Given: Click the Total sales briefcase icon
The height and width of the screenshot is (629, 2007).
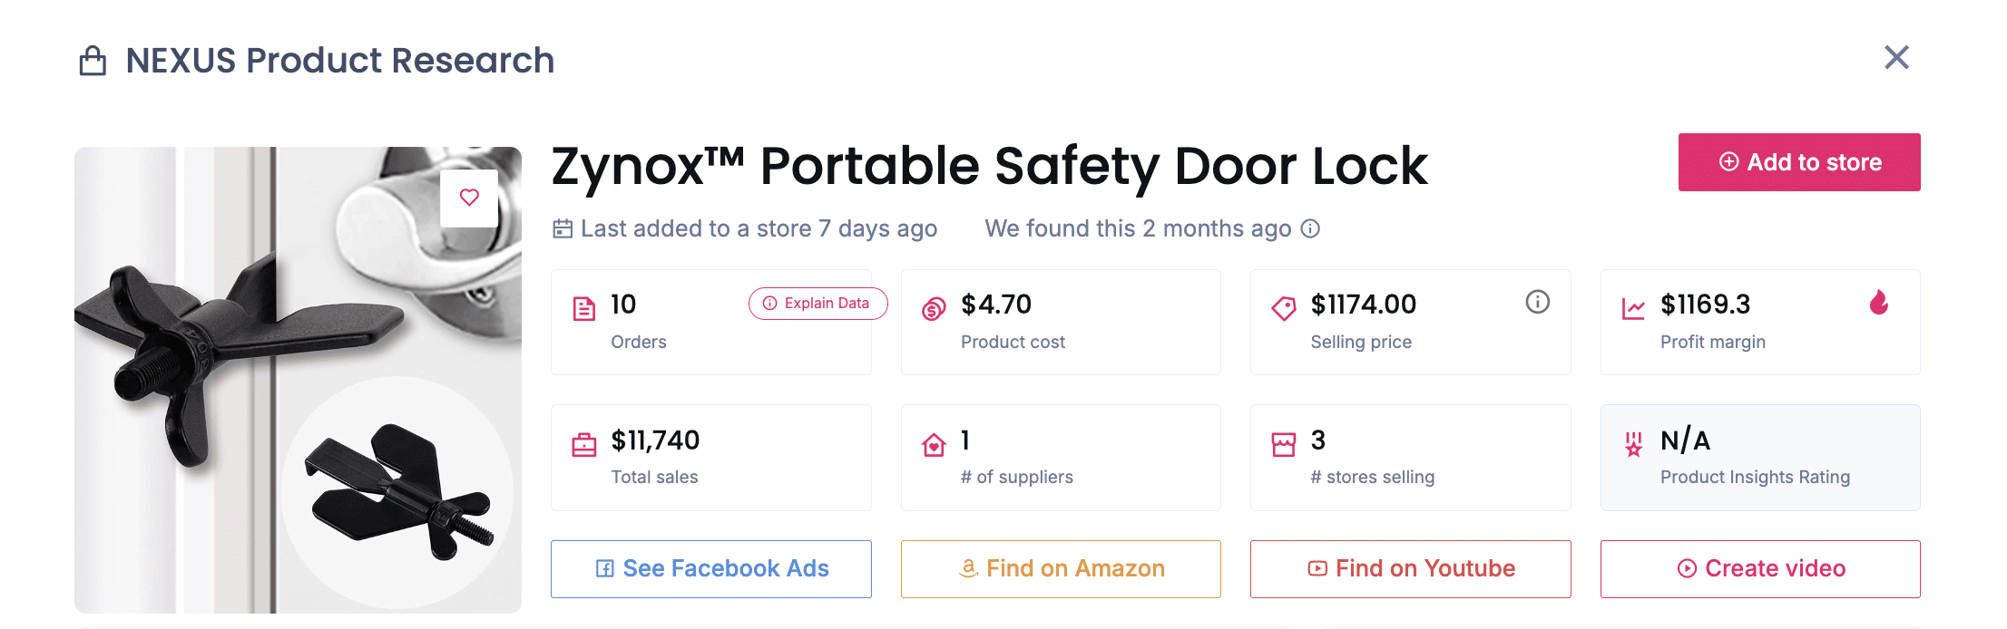Looking at the screenshot, I should (584, 443).
